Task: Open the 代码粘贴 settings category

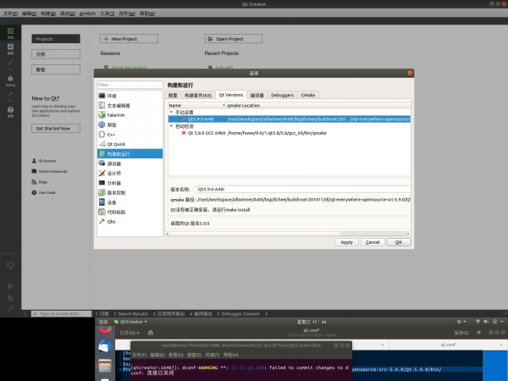Action: click(117, 213)
